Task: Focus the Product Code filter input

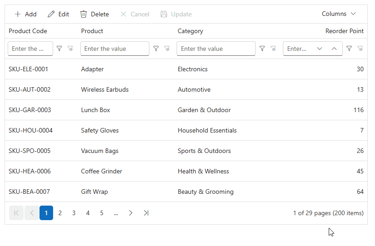Action: (30, 49)
